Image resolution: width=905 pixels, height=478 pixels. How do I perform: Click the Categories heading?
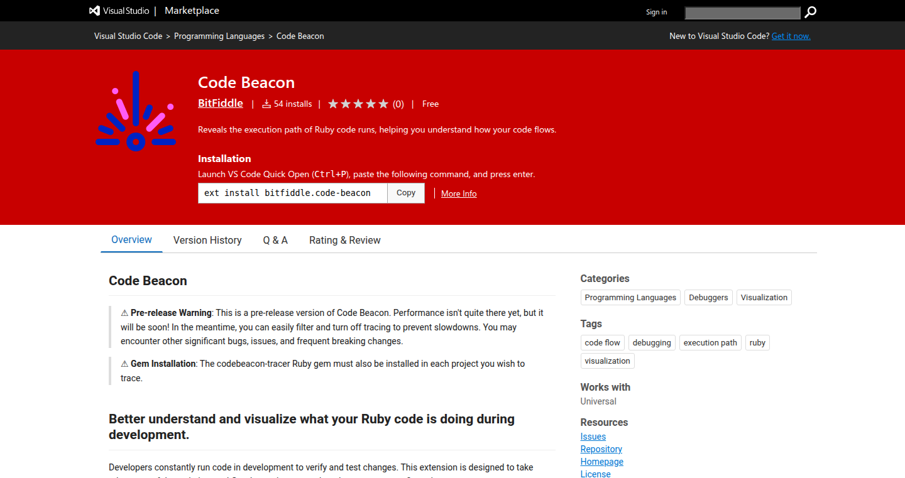[605, 278]
